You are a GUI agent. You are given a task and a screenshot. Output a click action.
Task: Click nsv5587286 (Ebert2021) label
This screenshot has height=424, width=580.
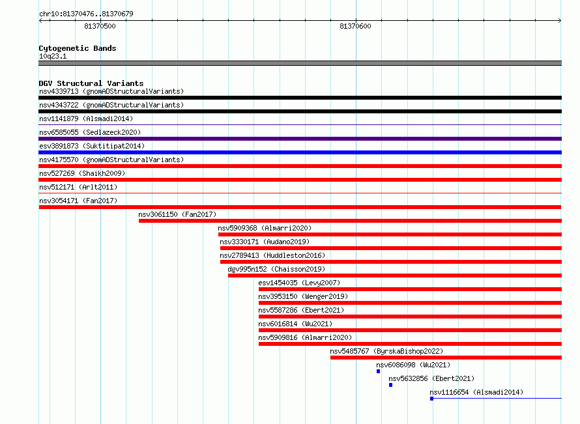pyautogui.click(x=301, y=310)
